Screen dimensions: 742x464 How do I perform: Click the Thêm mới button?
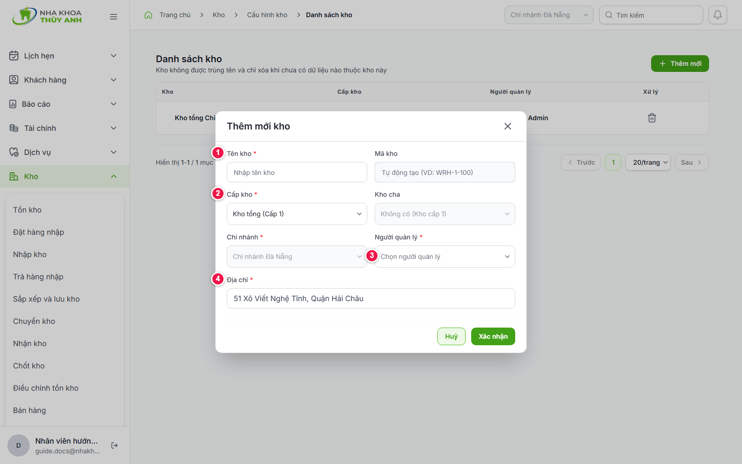point(680,64)
